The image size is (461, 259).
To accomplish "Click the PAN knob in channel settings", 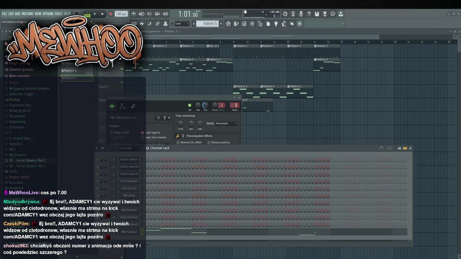I will coord(198,105).
